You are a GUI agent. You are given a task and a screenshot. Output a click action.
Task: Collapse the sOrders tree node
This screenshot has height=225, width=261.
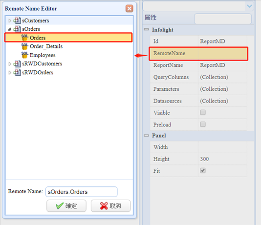click(x=9, y=29)
